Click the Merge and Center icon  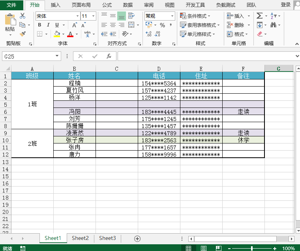click(131, 25)
